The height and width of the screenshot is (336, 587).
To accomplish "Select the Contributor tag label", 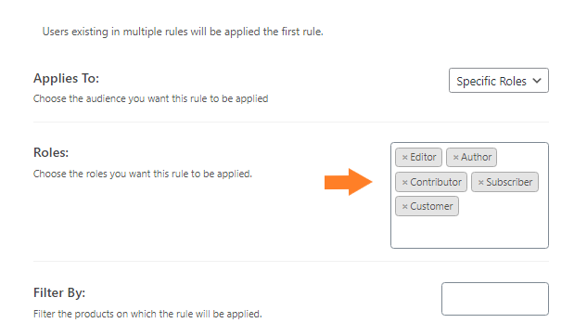I will coord(436,182).
